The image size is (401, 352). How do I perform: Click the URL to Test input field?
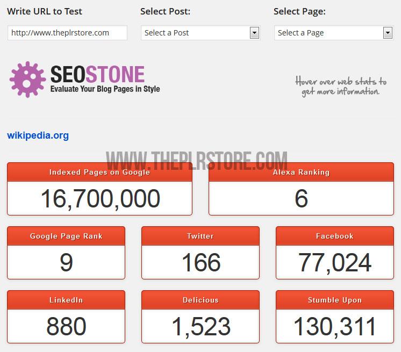point(67,33)
